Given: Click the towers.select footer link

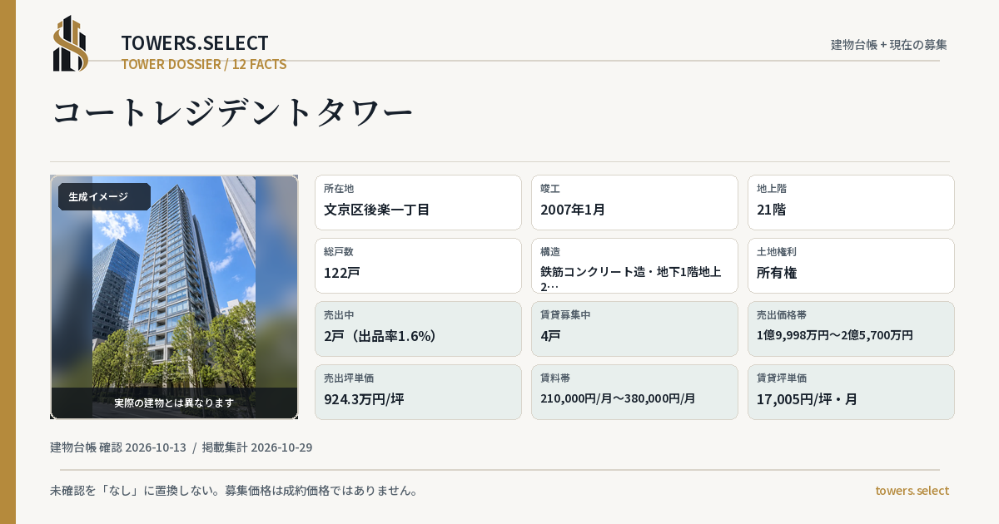Looking at the screenshot, I should point(912,490).
